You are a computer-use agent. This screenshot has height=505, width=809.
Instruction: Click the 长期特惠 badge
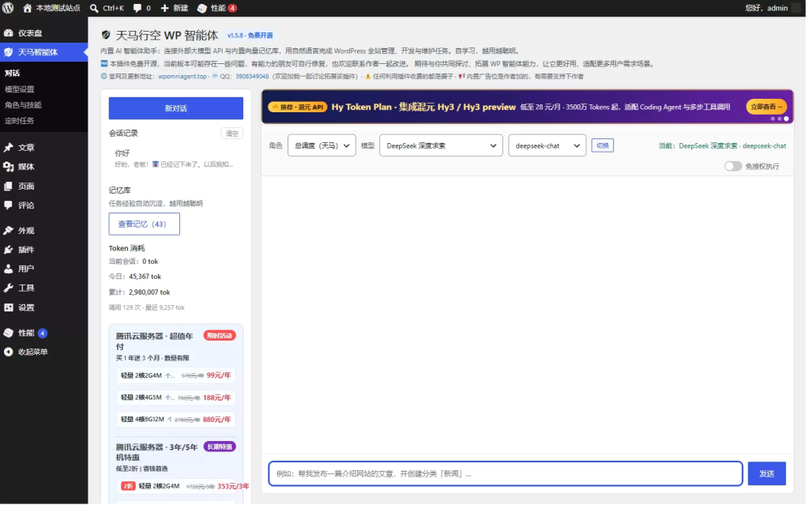pyautogui.click(x=220, y=447)
